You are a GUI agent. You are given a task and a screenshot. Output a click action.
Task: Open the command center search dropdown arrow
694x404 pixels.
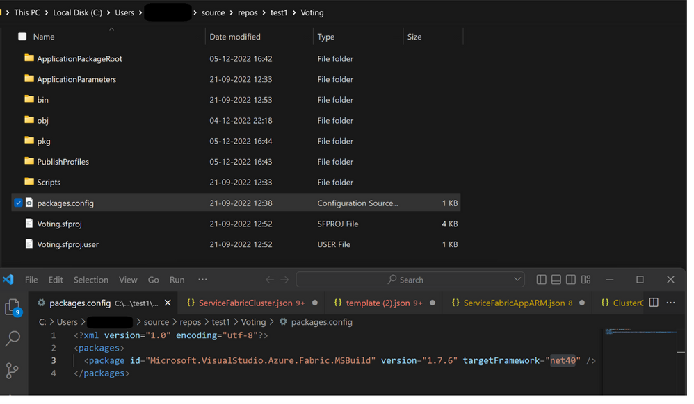coord(517,280)
